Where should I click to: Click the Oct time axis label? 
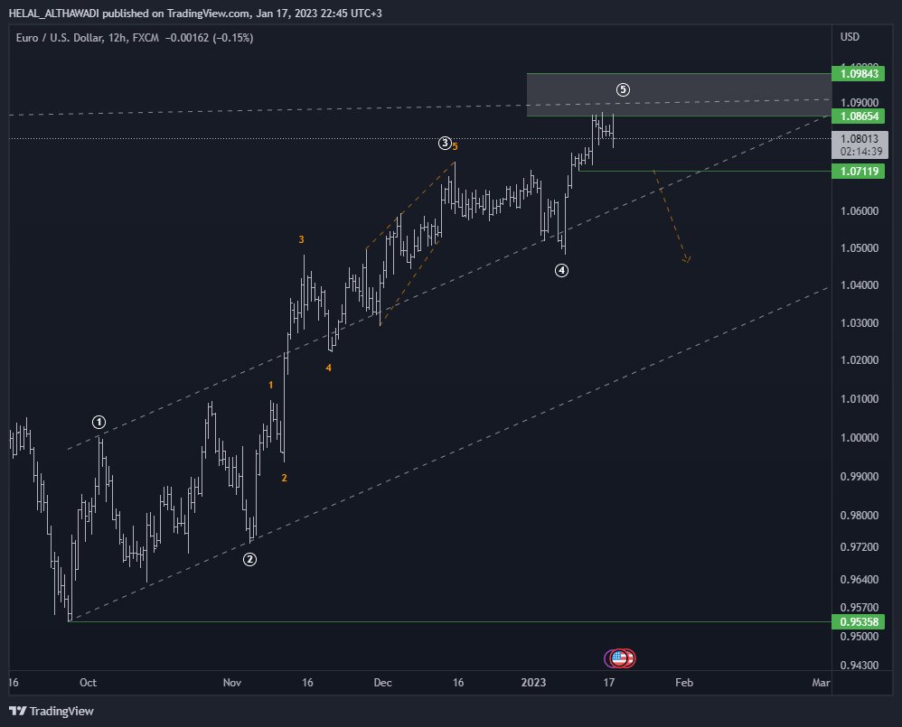tap(88, 683)
